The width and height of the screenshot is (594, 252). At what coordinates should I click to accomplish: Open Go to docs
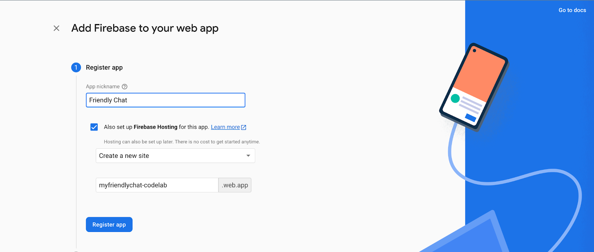pos(572,10)
